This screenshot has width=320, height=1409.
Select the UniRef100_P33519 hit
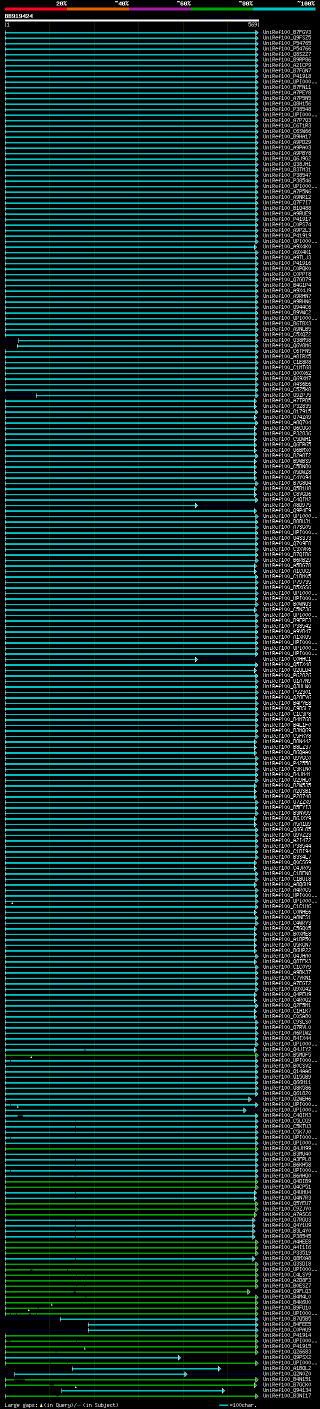pos(286,1253)
